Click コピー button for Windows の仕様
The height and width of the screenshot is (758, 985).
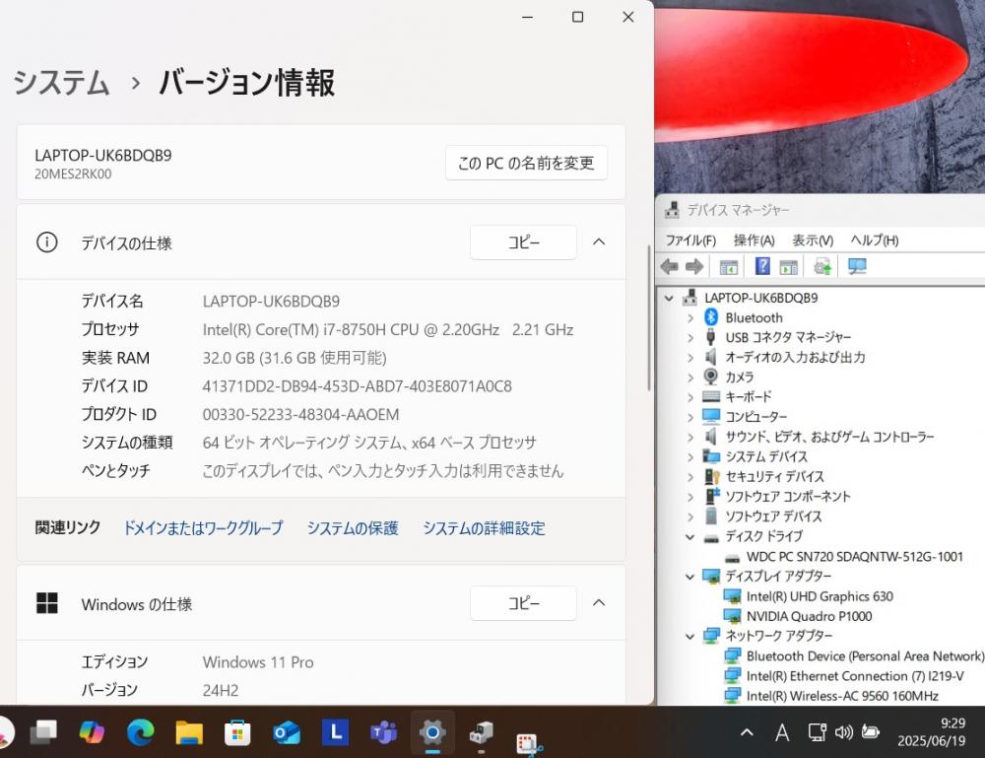click(x=523, y=603)
